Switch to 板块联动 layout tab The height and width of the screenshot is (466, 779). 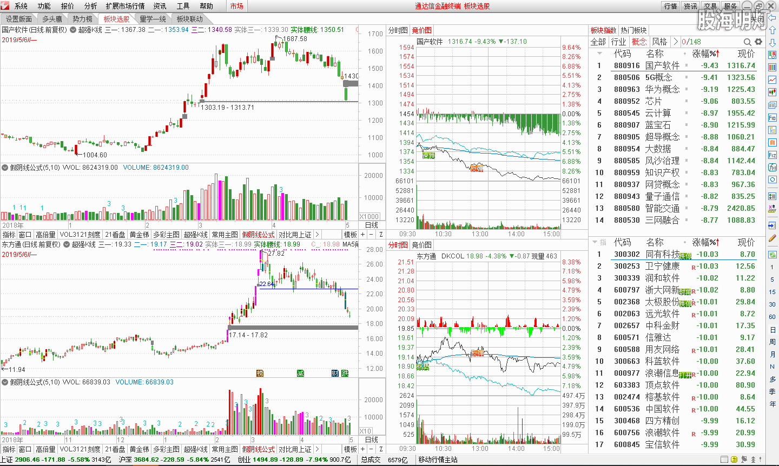[x=190, y=19]
